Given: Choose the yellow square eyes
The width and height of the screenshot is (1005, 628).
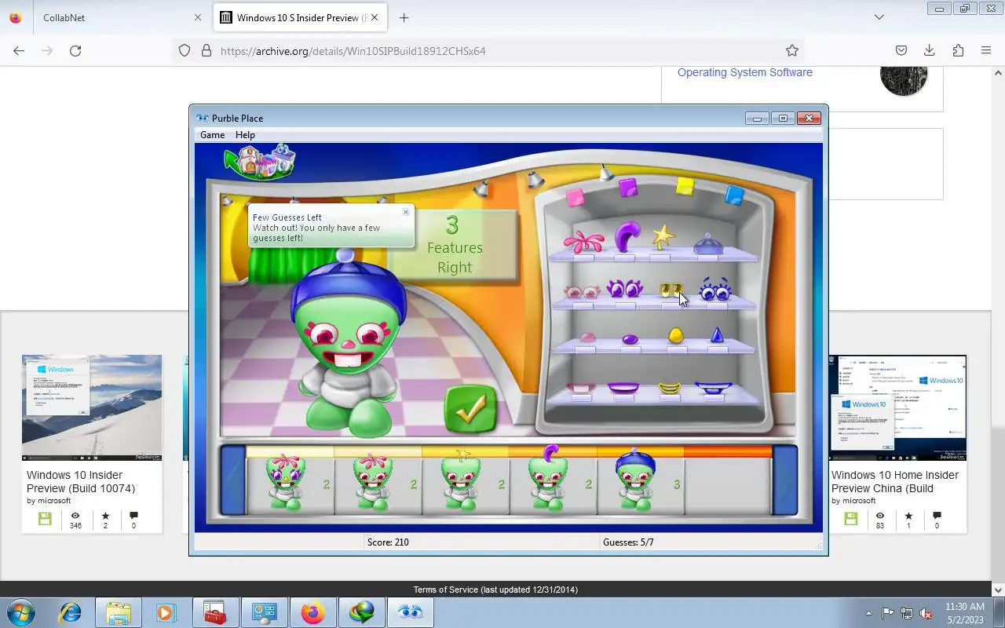Looking at the screenshot, I should pyautogui.click(x=671, y=291).
